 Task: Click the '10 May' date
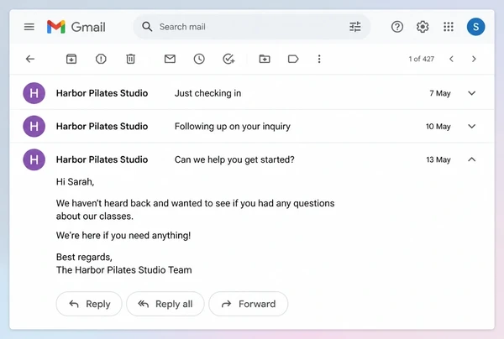pos(438,127)
